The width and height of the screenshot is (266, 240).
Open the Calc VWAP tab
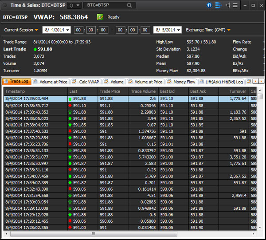click(x=86, y=82)
